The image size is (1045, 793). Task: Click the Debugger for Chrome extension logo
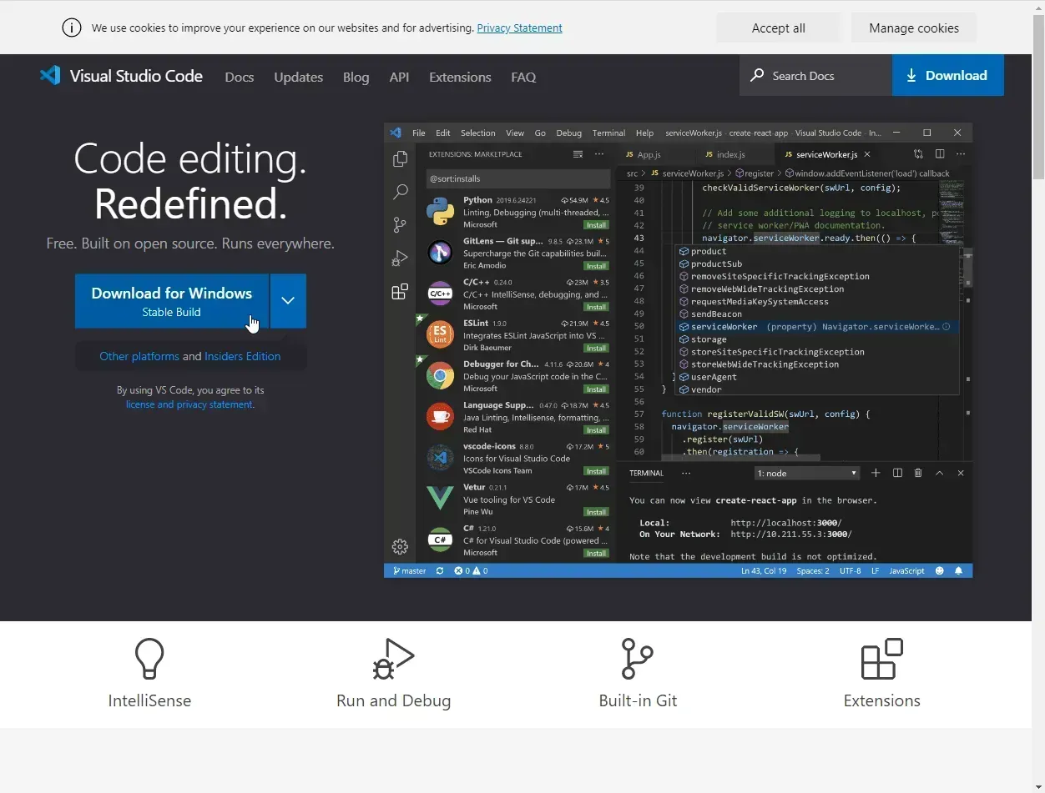tap(440, 376)
